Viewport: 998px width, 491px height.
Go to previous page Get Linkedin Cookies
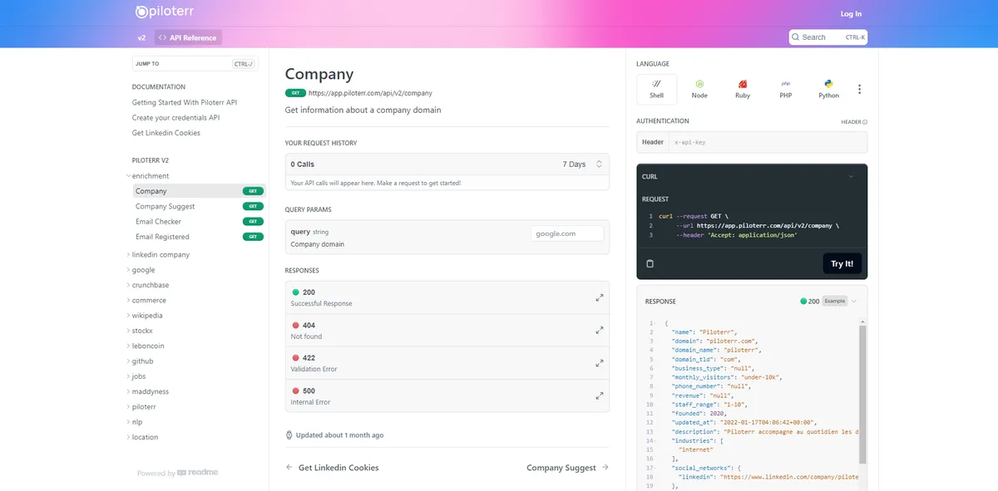[x=332, y=468]
